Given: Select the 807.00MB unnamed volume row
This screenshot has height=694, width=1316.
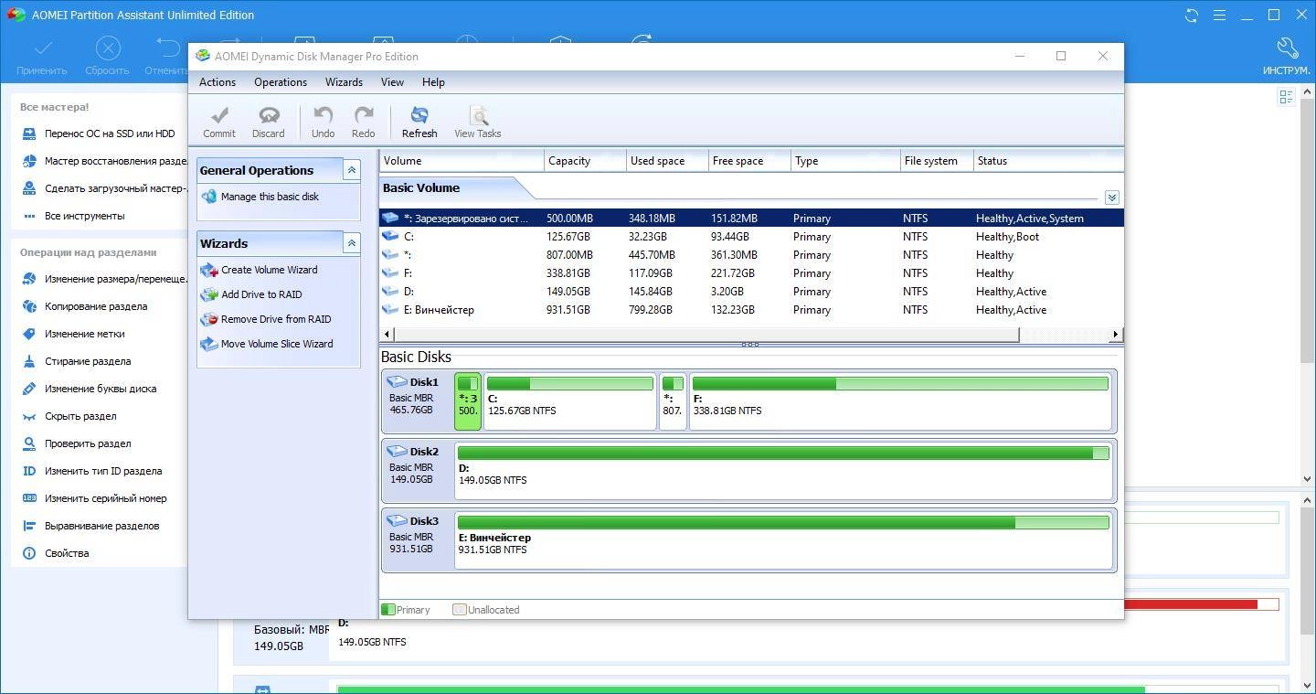Looking at the screenshot, I should [751, 255].
